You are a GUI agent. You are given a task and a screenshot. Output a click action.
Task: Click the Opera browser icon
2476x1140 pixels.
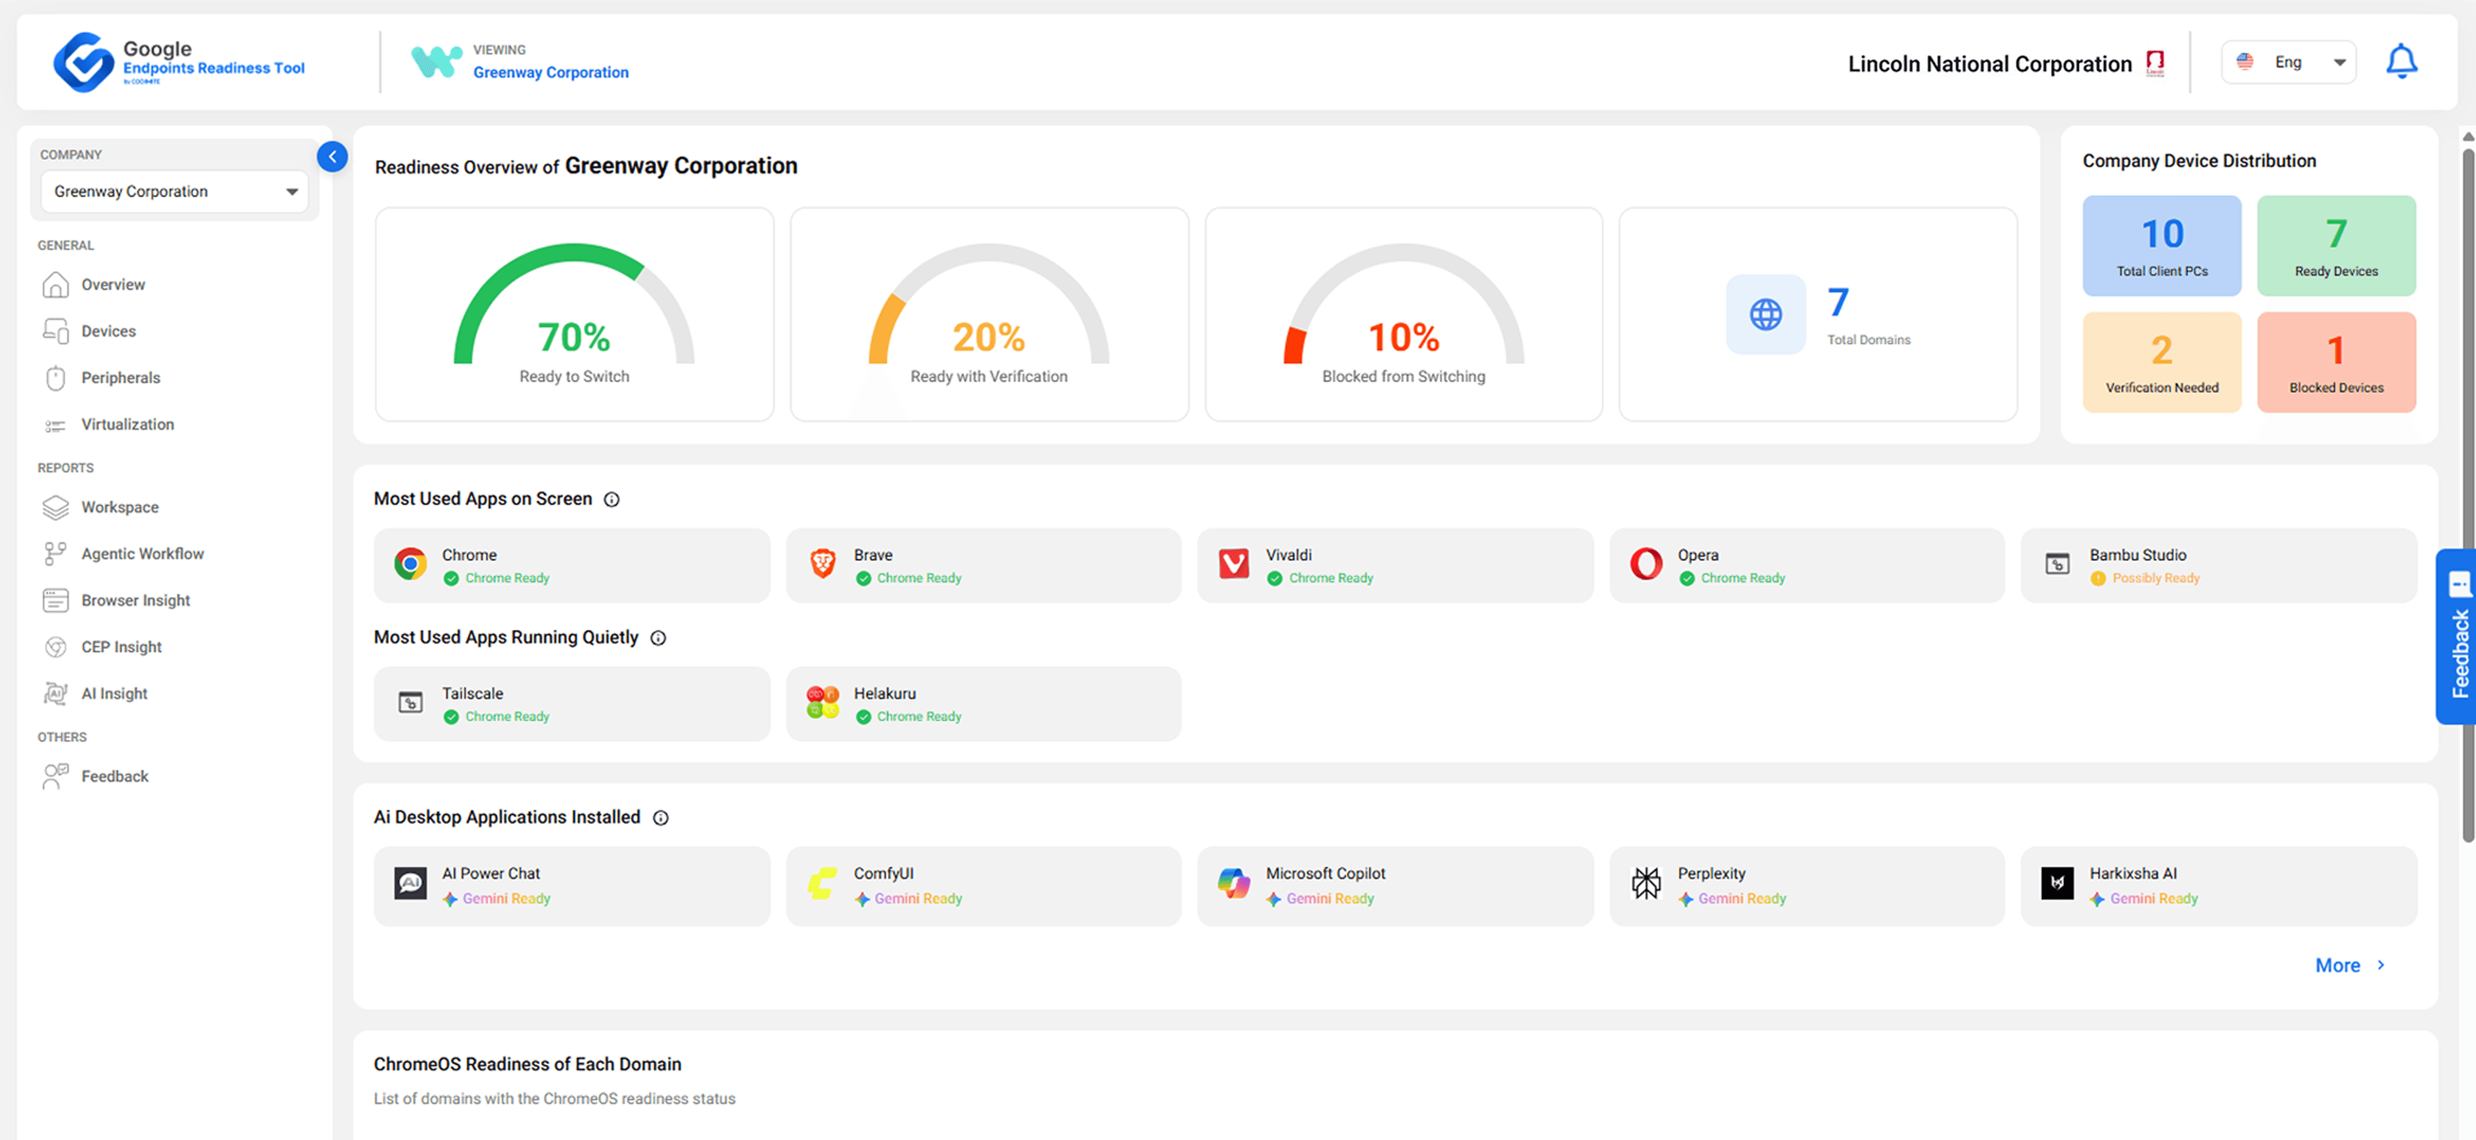click(1647, 564)
